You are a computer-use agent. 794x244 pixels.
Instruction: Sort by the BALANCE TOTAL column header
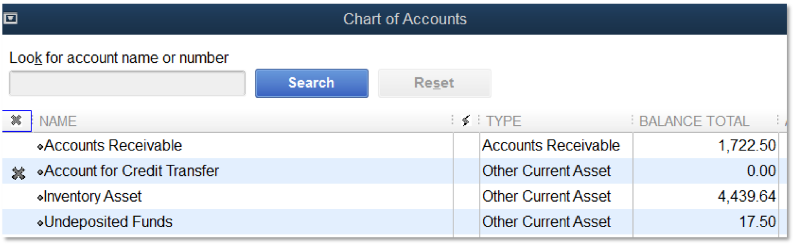[x=694, y=121]
